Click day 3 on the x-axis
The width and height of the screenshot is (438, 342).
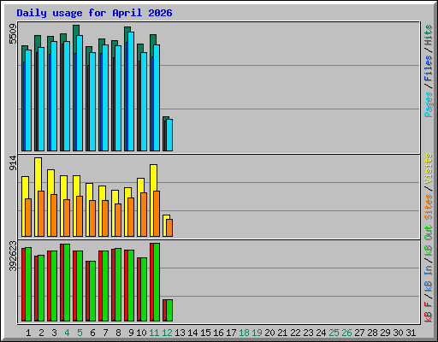54,333
